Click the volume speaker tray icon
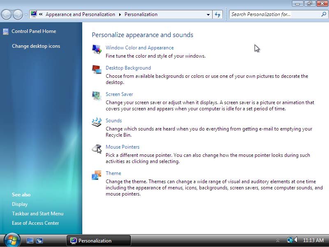This screenshot has width=329, height=247. 296,240
